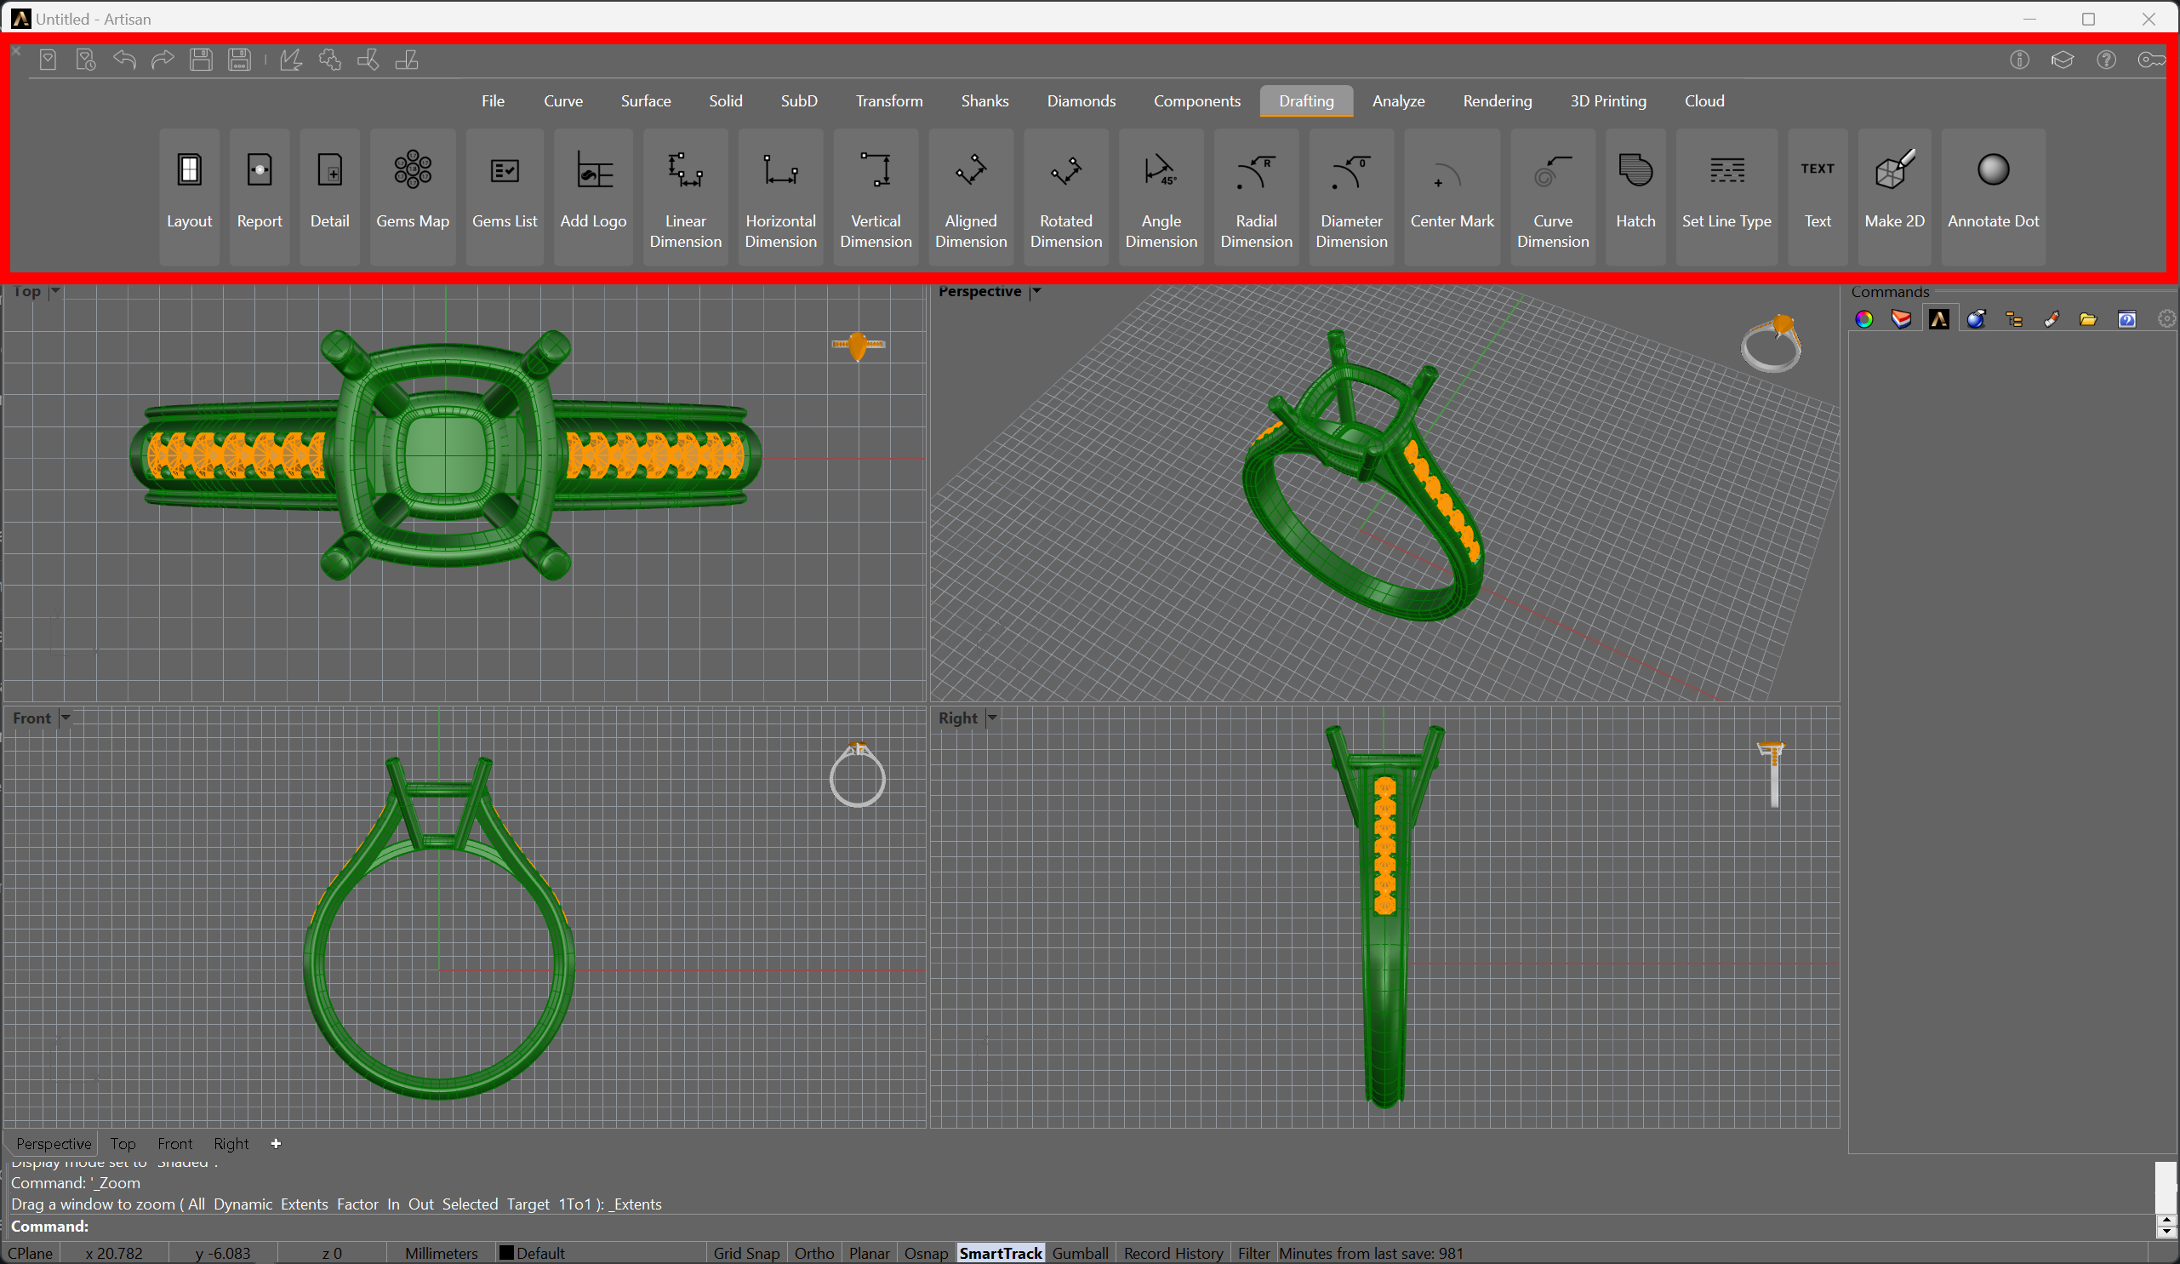
Task: Open the Shanks ribbon tab
Action: (x=984, y=100)
